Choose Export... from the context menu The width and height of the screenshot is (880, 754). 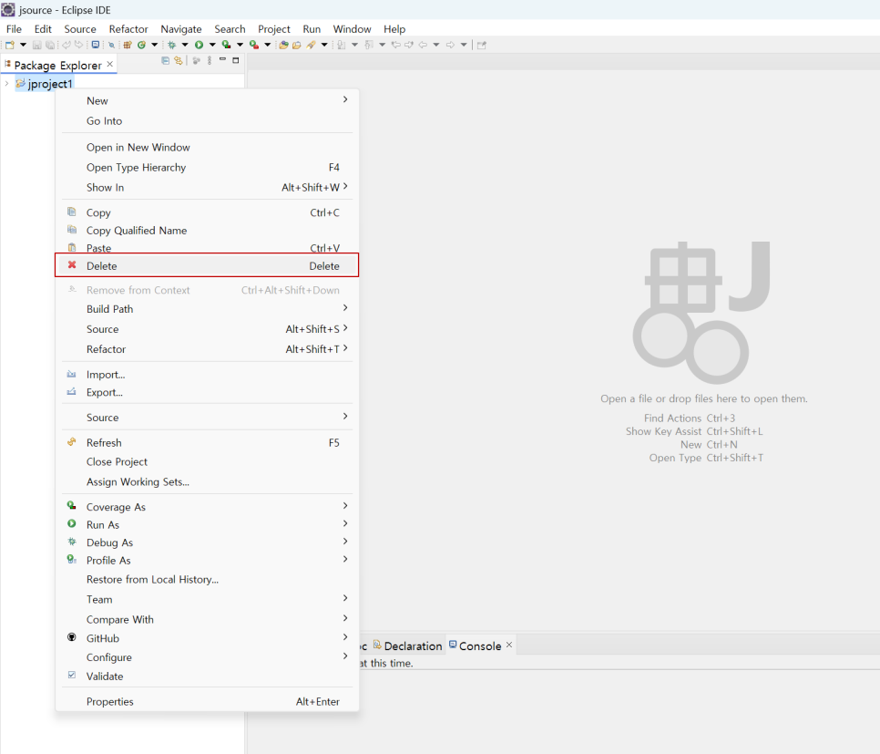(208, 392)
